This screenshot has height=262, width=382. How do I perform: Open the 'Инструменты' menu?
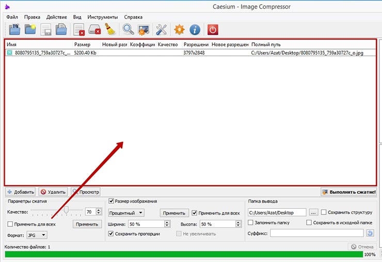(x=102, y=17)
